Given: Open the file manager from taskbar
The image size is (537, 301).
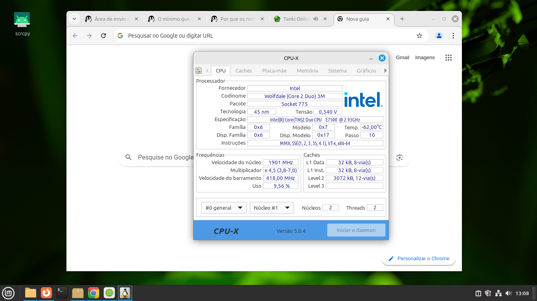Looking at the screenshot, I should pyautogui.click(x=31, y=293).
